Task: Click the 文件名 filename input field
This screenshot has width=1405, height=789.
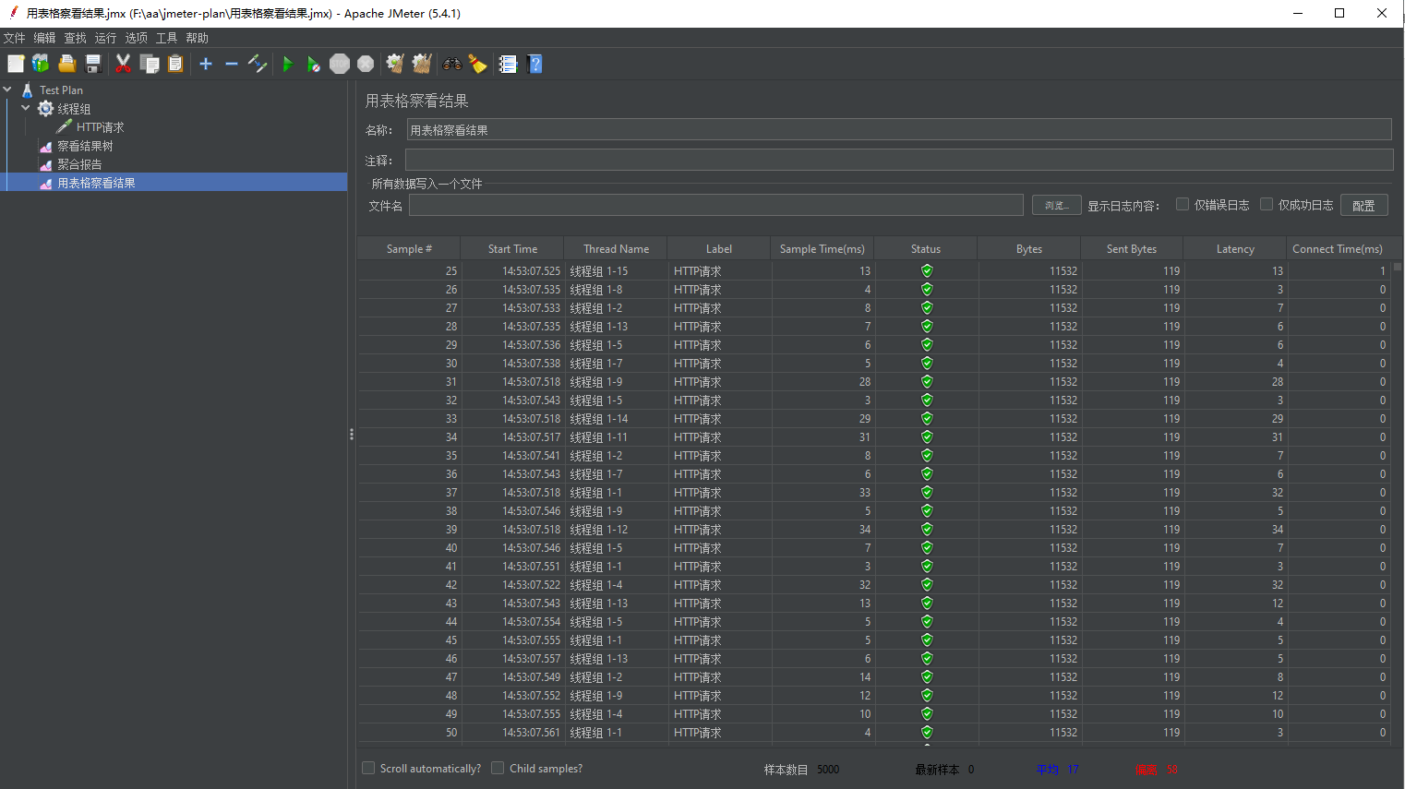Action: tap(715, 205)
